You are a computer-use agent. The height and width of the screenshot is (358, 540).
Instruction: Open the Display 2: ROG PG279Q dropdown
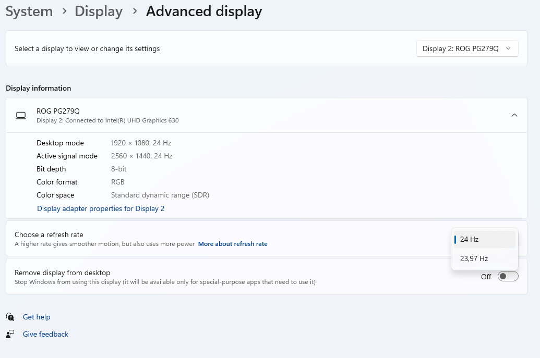pos(467,48)
